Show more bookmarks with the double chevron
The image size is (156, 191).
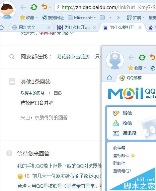pyautogui.click(x=119, y=18)
